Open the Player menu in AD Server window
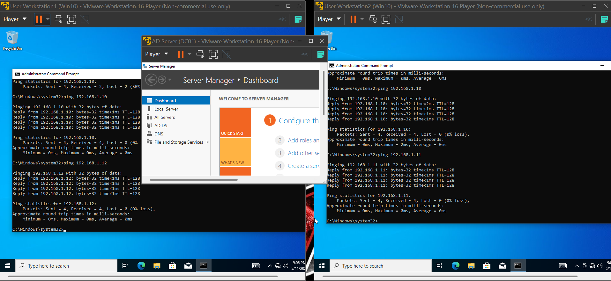 click(156, 54)
